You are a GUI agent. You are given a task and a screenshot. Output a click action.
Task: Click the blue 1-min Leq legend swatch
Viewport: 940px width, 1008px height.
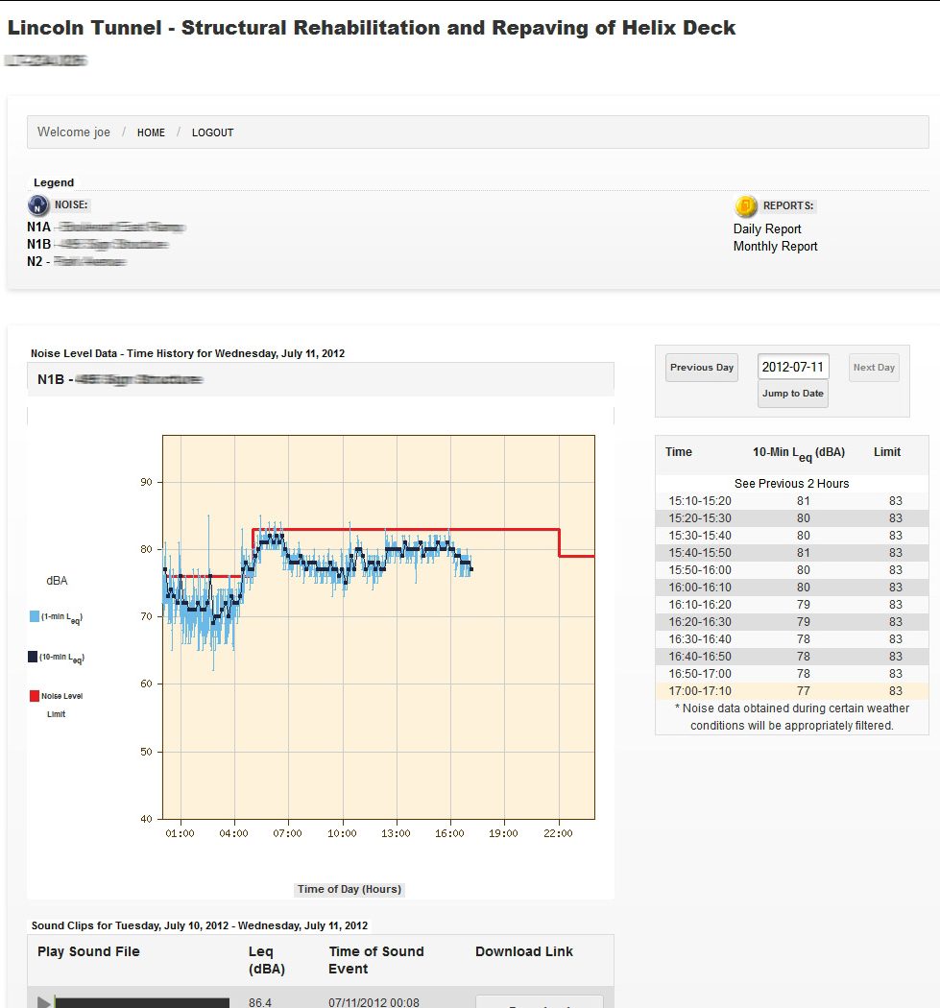click(x=34, y=616)
